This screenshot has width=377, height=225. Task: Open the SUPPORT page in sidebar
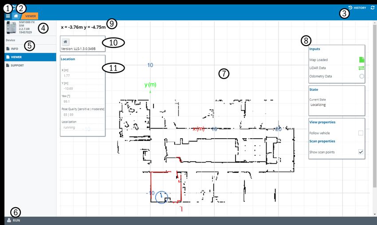click(x=30, y=65)
